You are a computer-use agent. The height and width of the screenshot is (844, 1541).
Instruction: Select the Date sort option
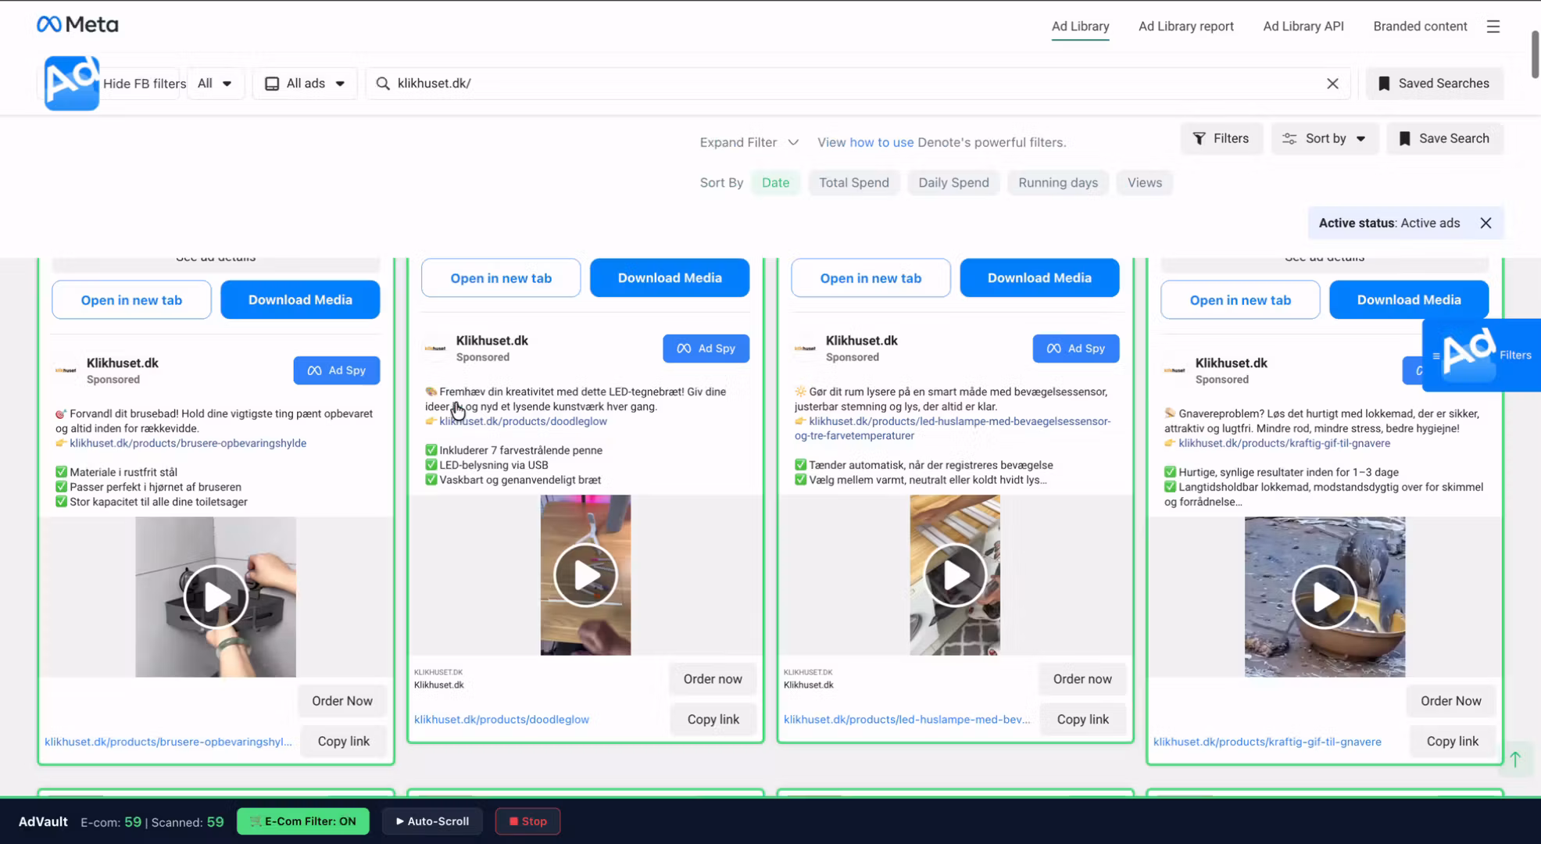[775, 182]
